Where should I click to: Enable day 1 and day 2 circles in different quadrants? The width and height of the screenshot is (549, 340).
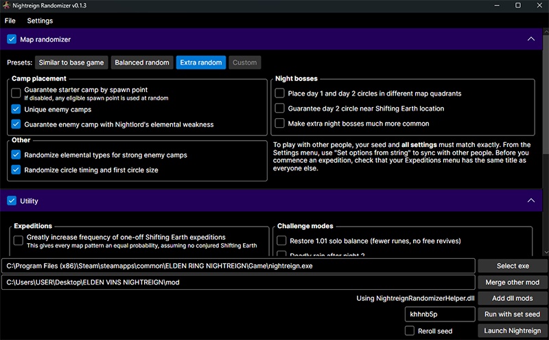point(279,93)
